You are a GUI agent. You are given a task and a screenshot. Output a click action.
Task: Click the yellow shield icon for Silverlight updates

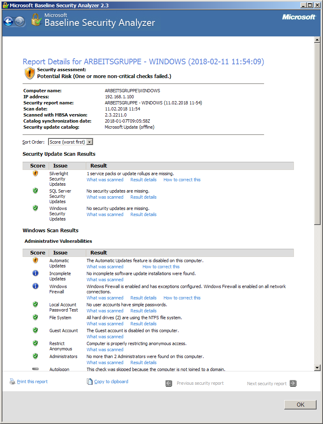coord(35,174)
